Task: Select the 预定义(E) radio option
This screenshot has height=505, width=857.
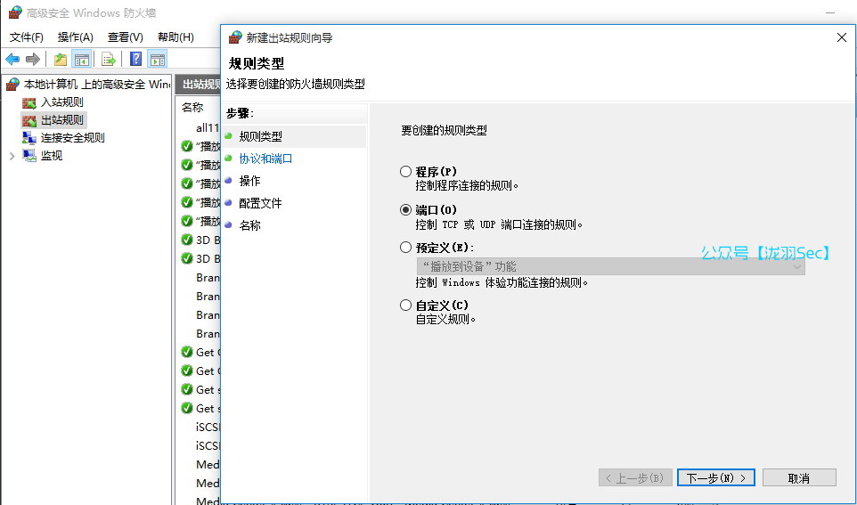Action: tap(406, 248)
